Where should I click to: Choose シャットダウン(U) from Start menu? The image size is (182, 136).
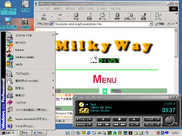click(31, 126)
